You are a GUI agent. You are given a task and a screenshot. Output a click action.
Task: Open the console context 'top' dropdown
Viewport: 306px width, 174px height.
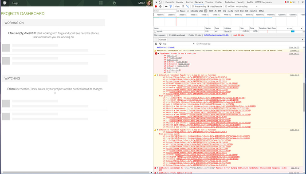[179, 44]
